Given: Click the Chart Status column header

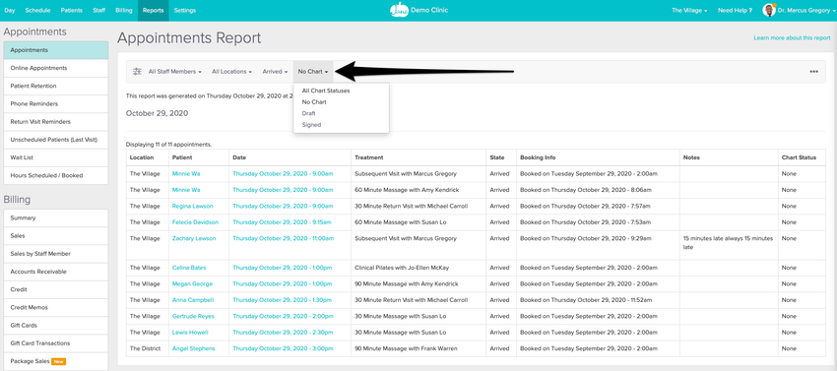Looking at the screenshot, I should click(x=800, y=157).
